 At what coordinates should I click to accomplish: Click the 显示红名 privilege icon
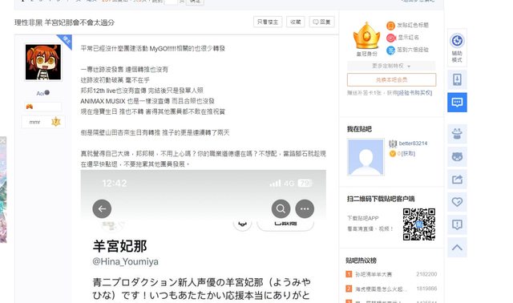click(x=390, y=38)
